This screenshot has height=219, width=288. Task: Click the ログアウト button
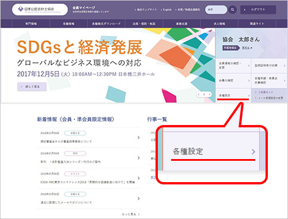[x=258, y=9]
